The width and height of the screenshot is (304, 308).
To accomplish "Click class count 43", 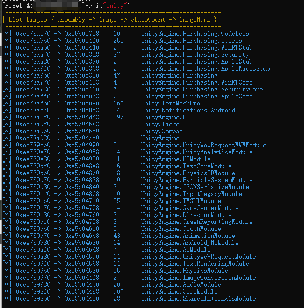I will click(x=117, y=236).
